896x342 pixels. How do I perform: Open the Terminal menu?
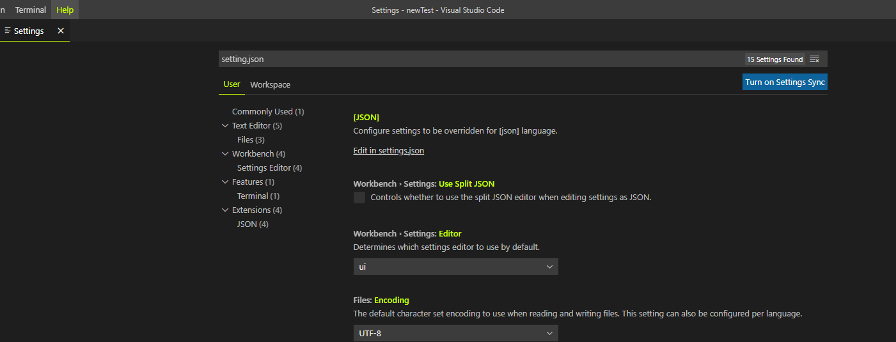click(x=31, y=10)
